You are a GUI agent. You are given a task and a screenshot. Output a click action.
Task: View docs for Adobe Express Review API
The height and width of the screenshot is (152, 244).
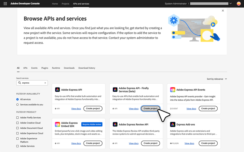coord(133,143)
